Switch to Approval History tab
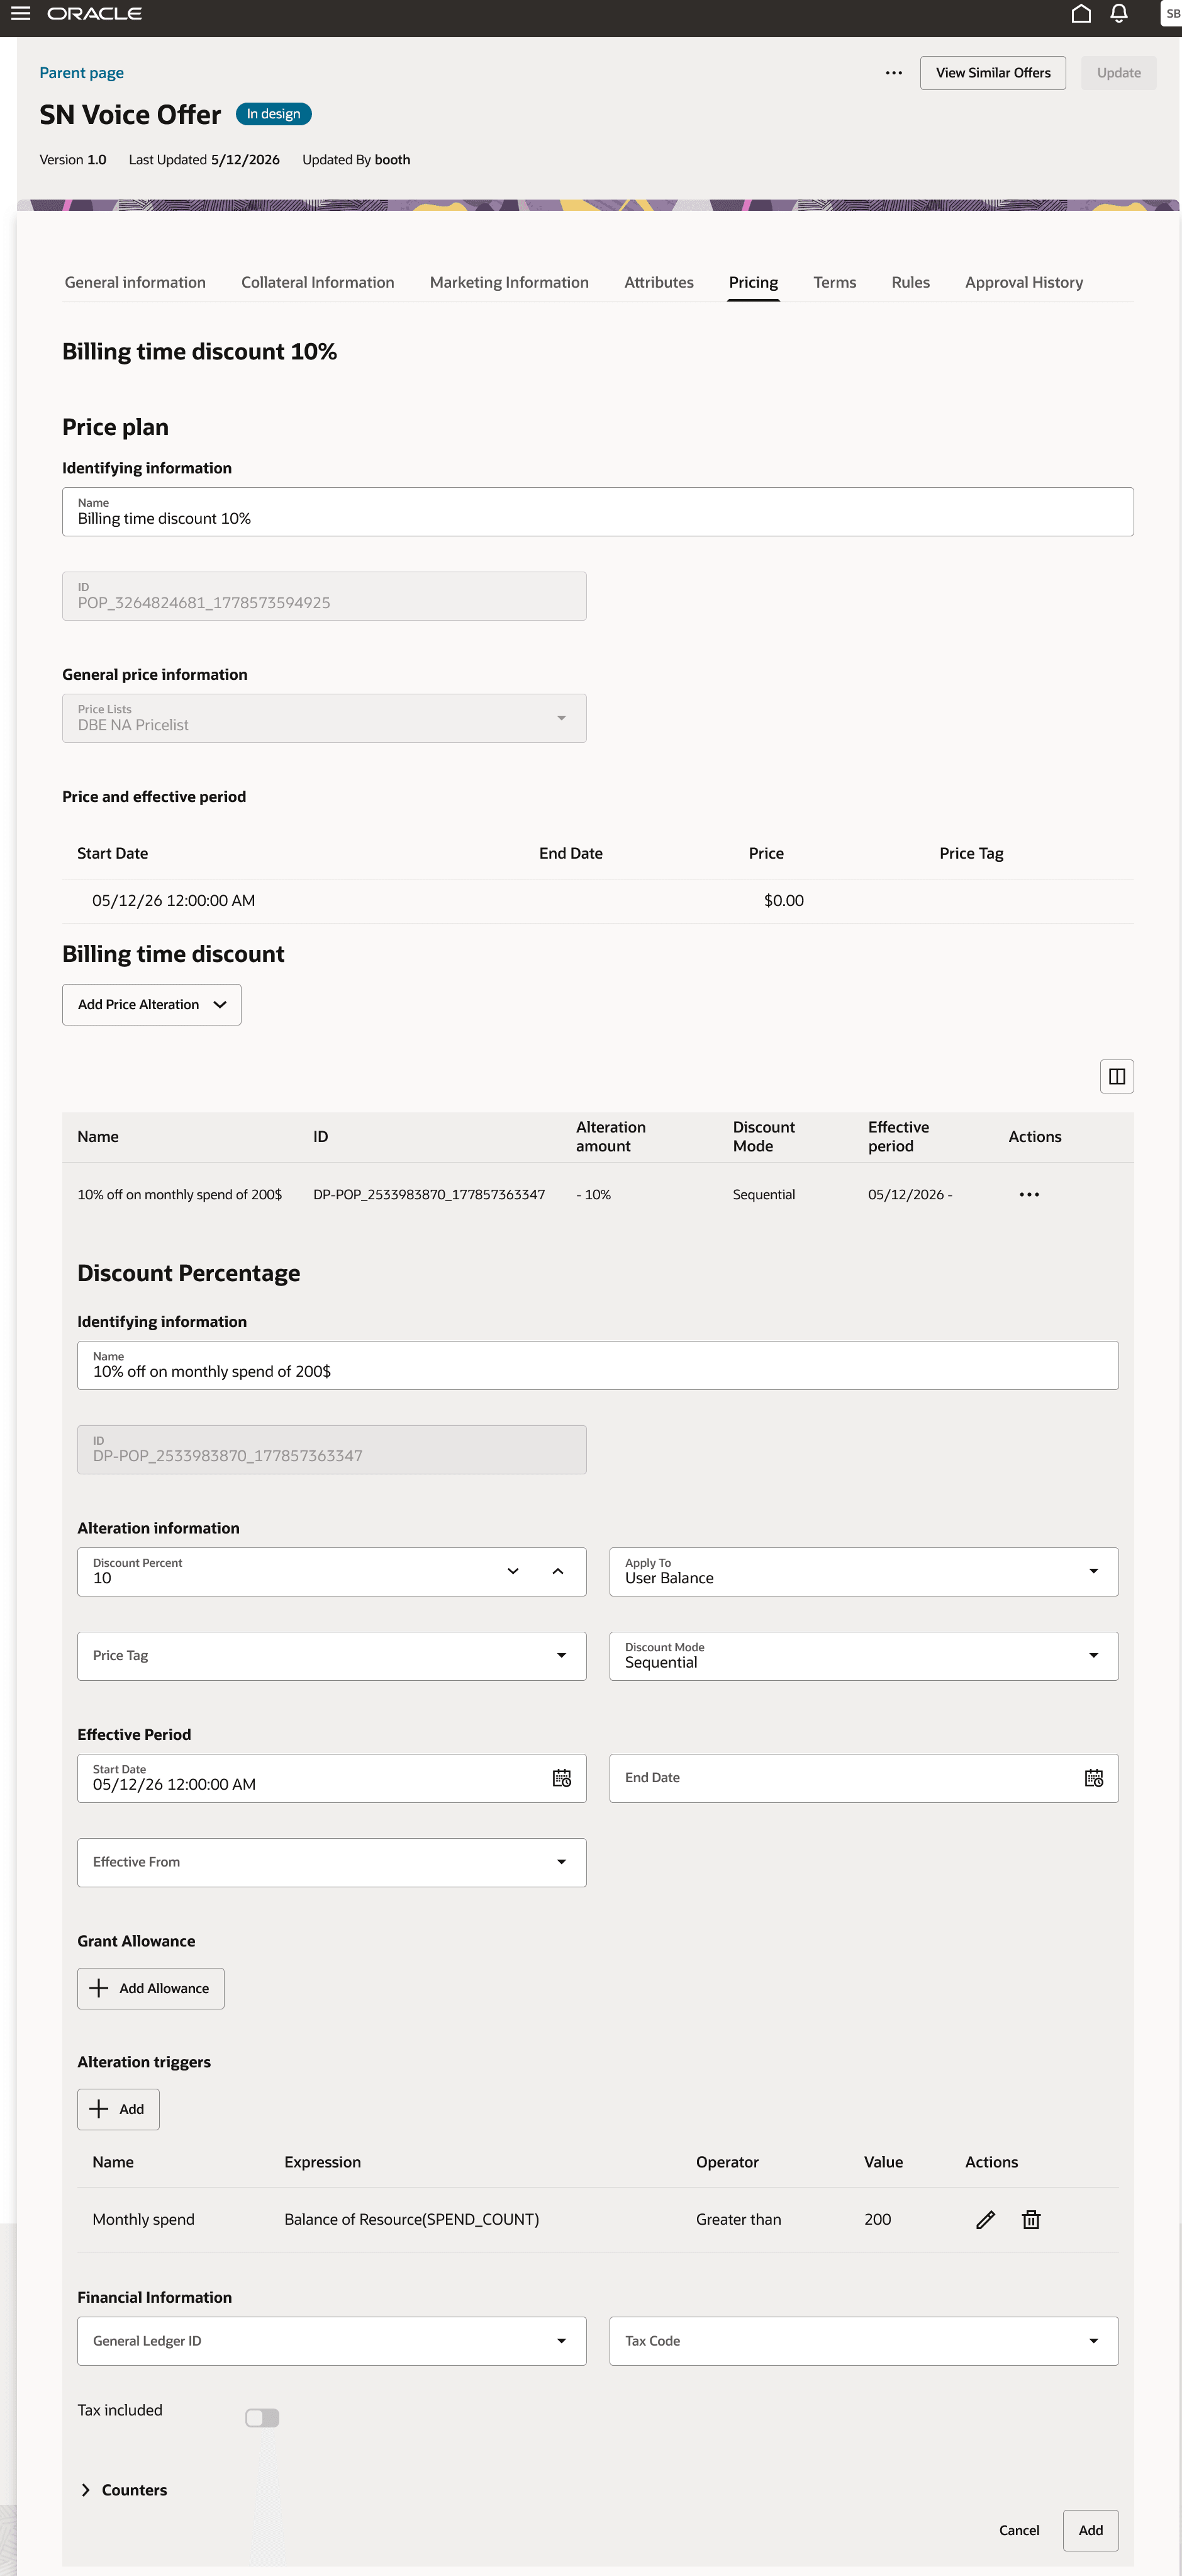The width and height of the screenshot is (1182, 2576). pyautogui.click(x=1023, y=282)
